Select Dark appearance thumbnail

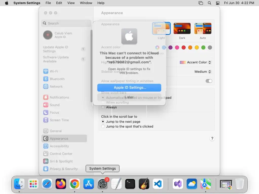point(182,29)
